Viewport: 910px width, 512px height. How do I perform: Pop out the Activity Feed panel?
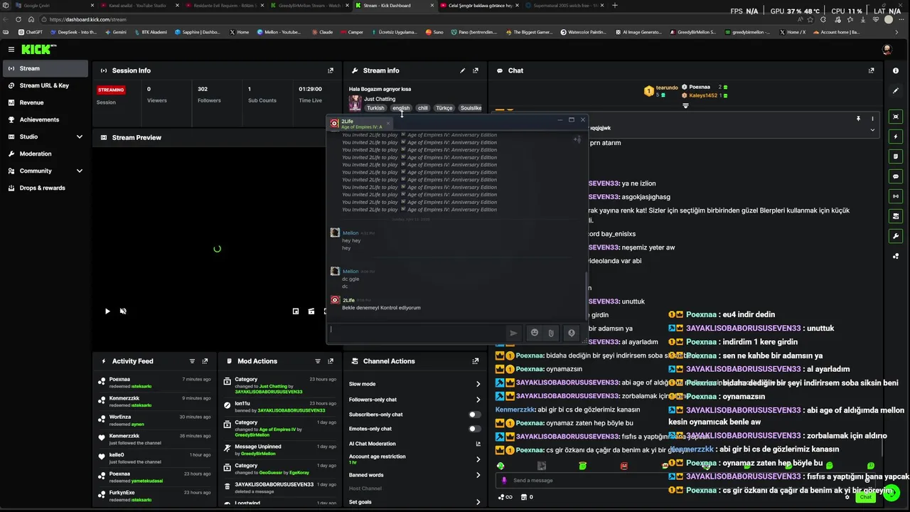pyautogui.click(x=205, y=361)
